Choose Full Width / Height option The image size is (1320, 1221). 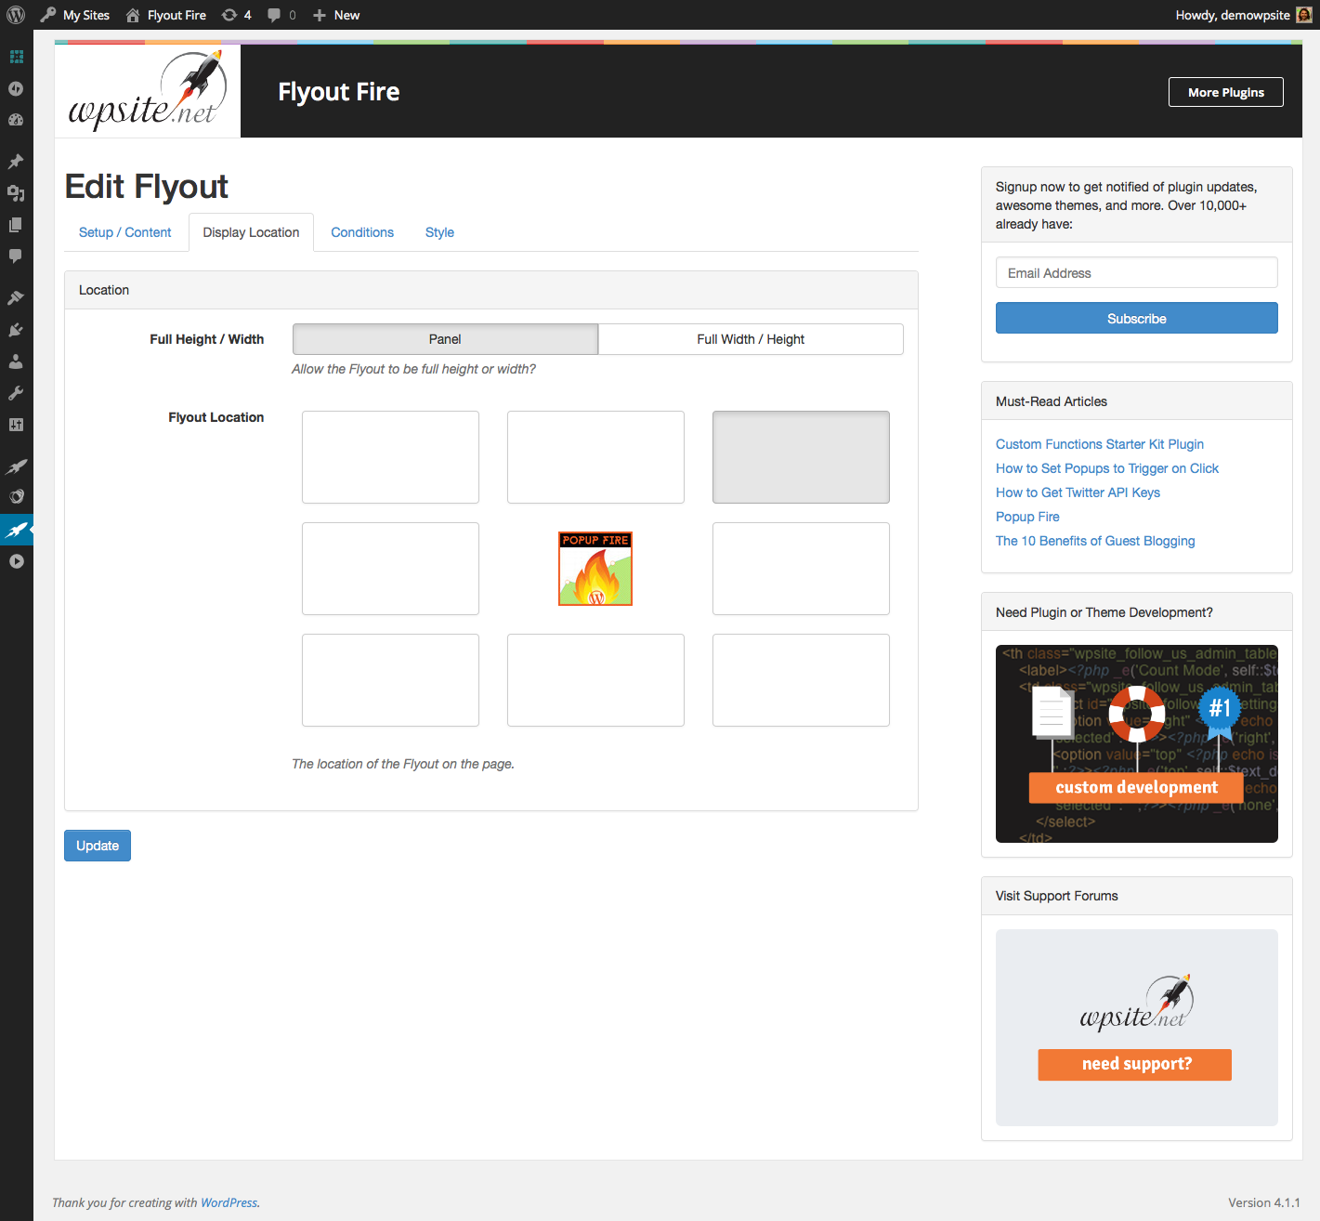point(751,339)
